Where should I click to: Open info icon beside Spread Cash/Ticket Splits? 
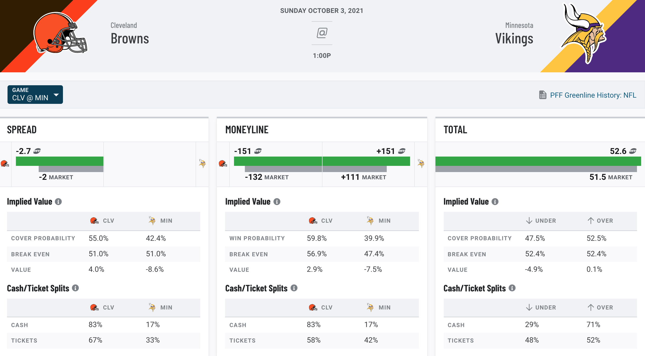75,288
